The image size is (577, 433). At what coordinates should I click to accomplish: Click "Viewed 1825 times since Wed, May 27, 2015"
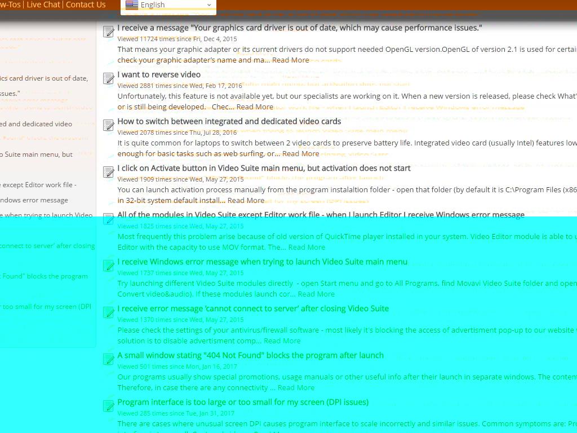tap(180, 226)
